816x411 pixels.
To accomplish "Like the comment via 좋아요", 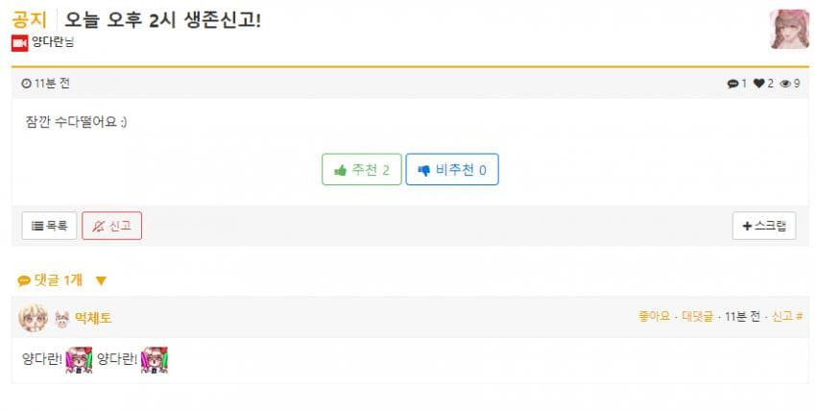I will pos(654,316).
